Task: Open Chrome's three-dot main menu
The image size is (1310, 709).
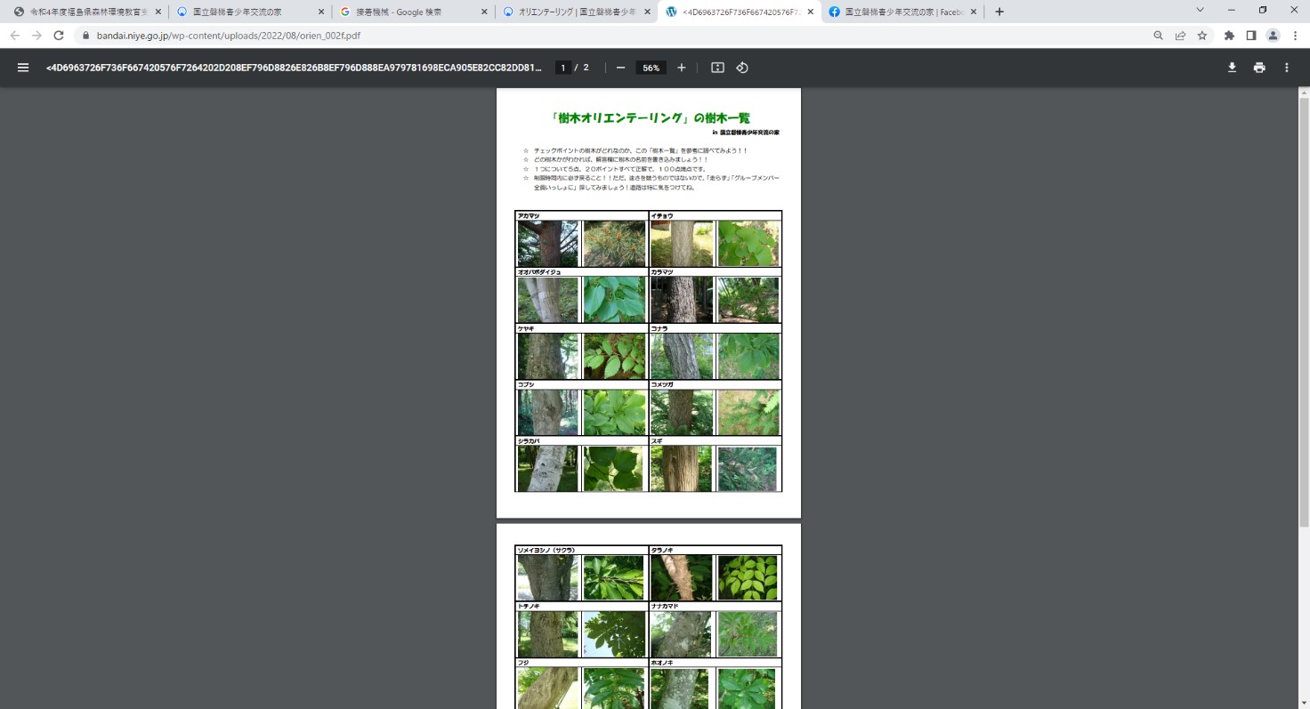Action: 1295,36
